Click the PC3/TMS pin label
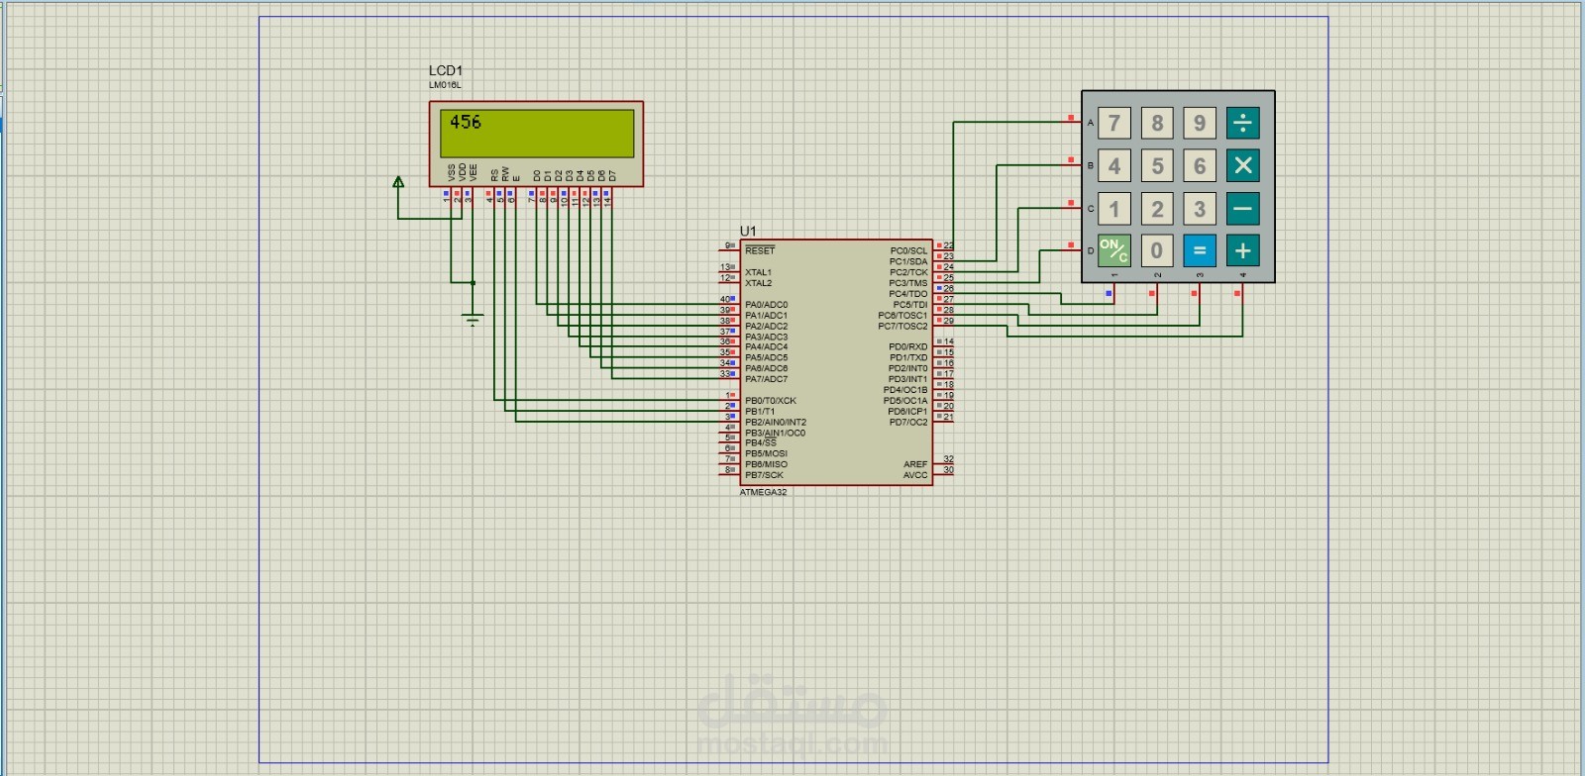The image size is (1585, 776). [x=908, y=283]
